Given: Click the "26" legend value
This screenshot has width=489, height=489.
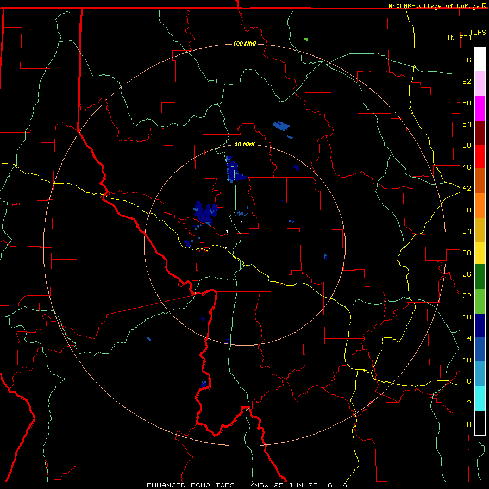Looking at the screenshot, I should tap(467, 274).
